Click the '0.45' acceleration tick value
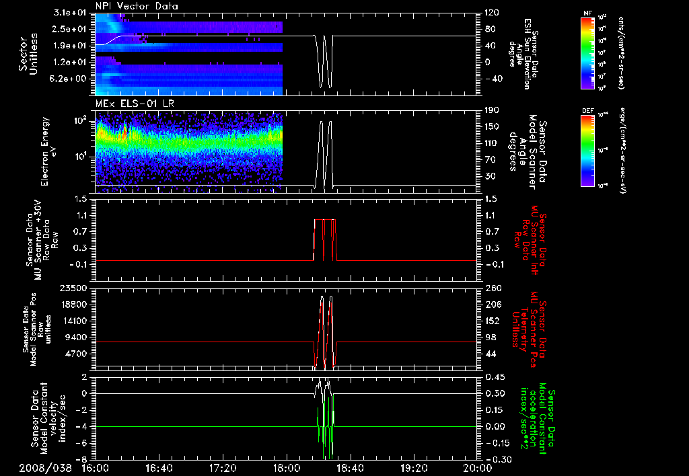 pos(495,377)
